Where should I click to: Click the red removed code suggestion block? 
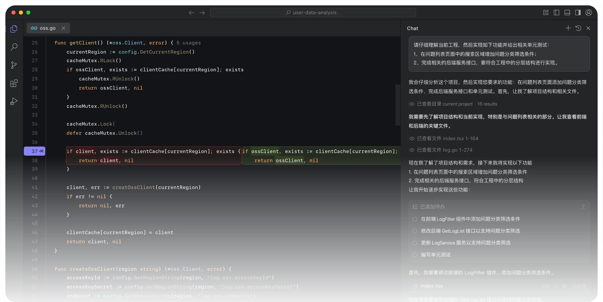[x=154, y=156]
